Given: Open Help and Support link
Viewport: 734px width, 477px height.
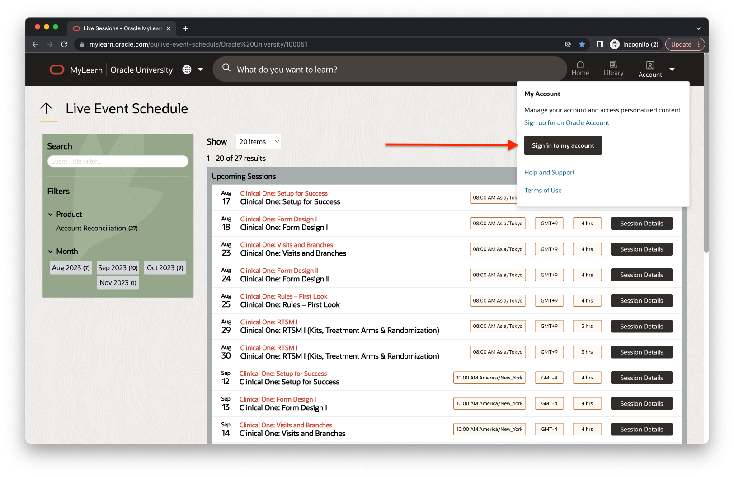Looking at the screenshot, I should point(549,173).
